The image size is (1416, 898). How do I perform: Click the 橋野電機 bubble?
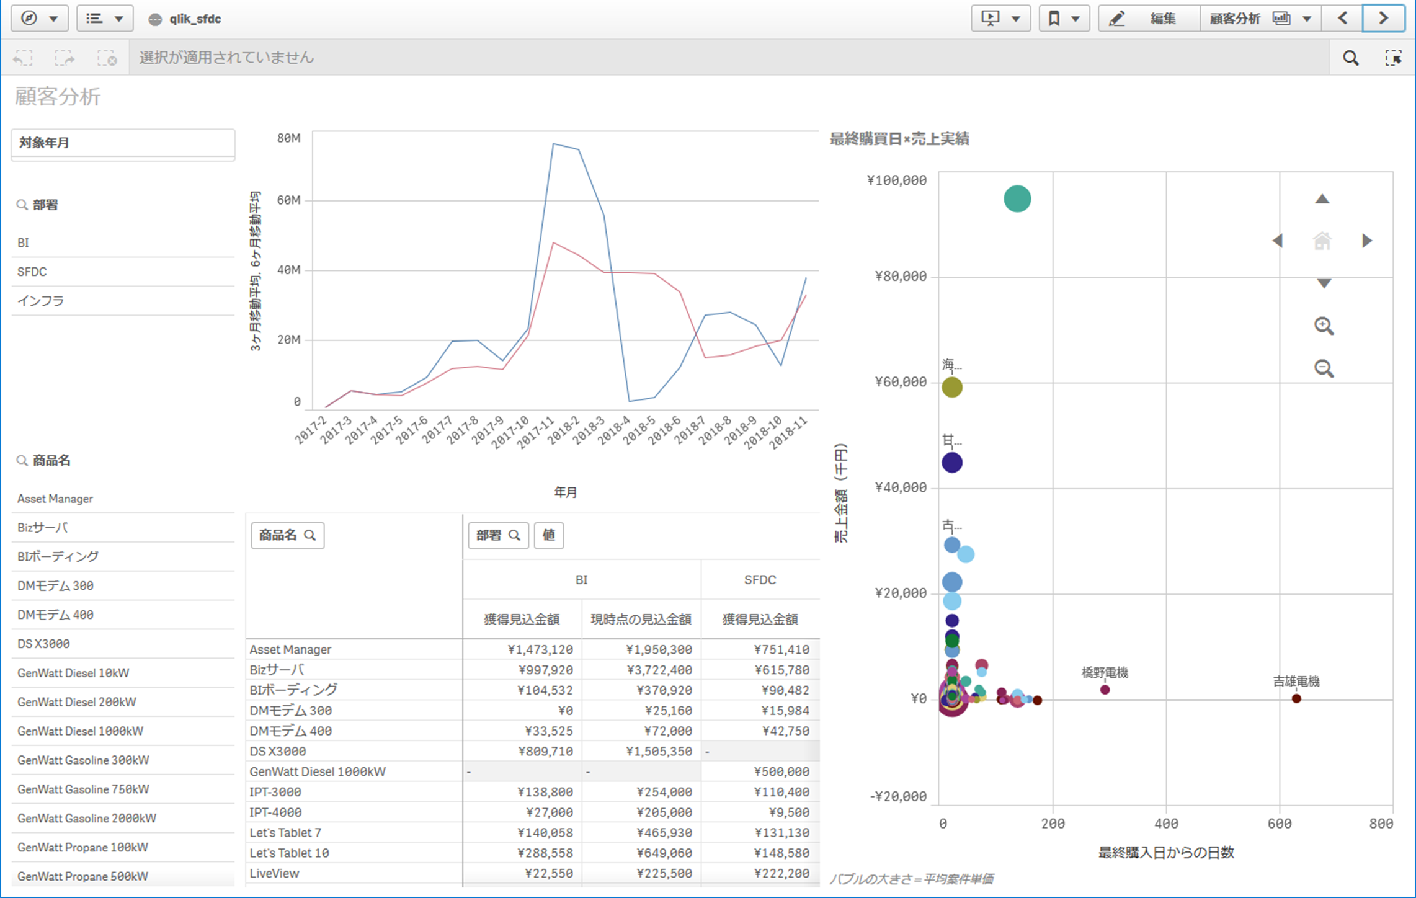(x=1105, y=690)
